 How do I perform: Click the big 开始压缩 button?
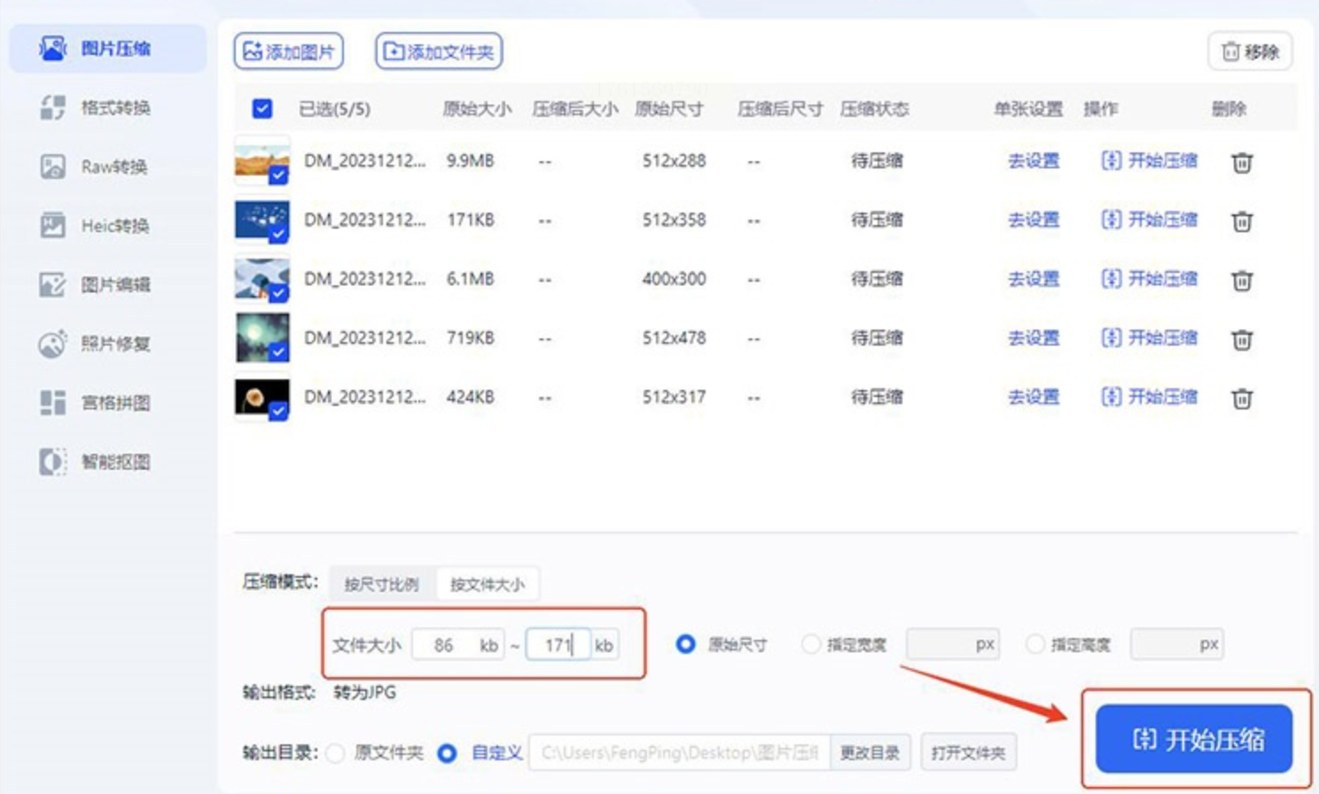1194,739
